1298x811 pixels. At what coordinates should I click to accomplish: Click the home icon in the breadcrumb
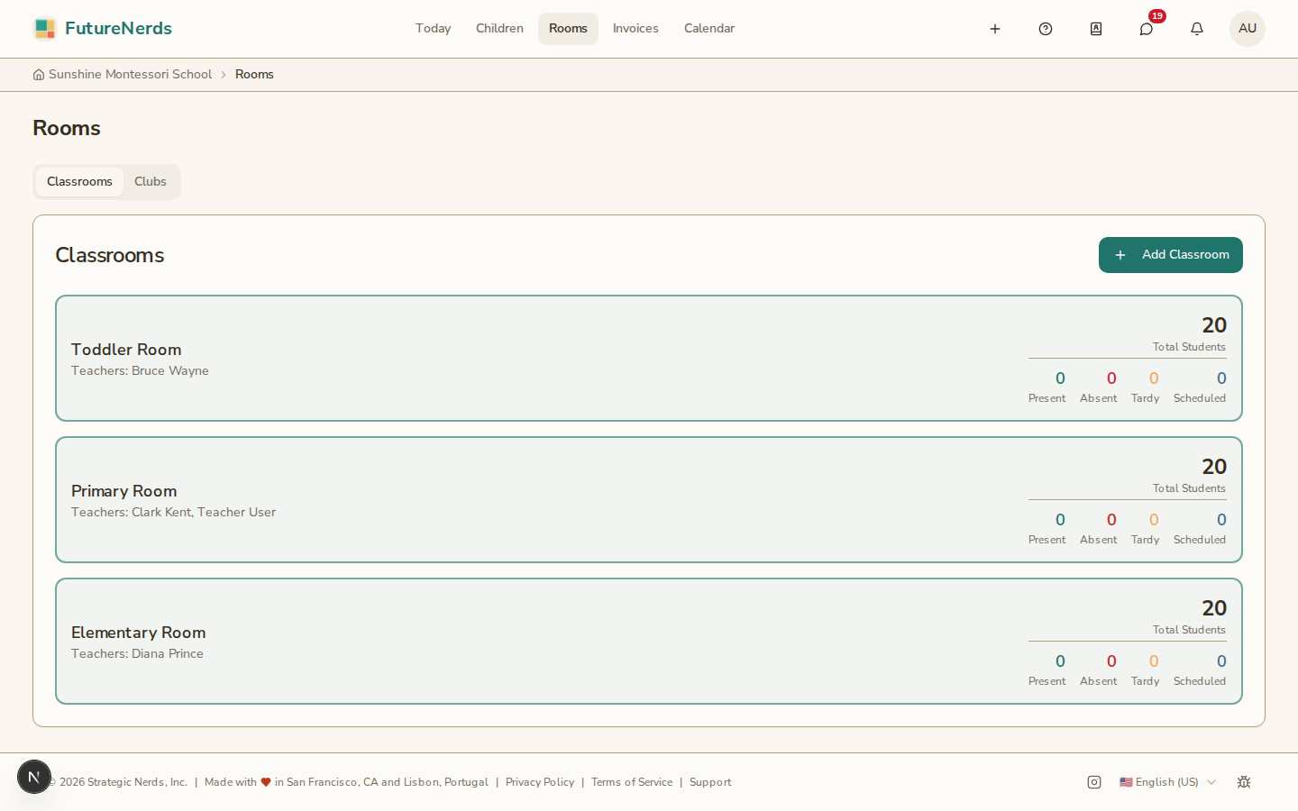pos(39,75)
